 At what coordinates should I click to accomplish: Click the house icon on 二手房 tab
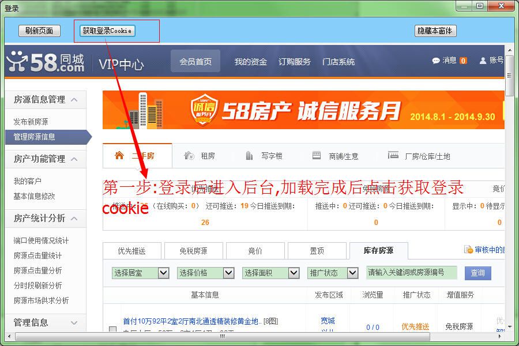coord(119,155)
